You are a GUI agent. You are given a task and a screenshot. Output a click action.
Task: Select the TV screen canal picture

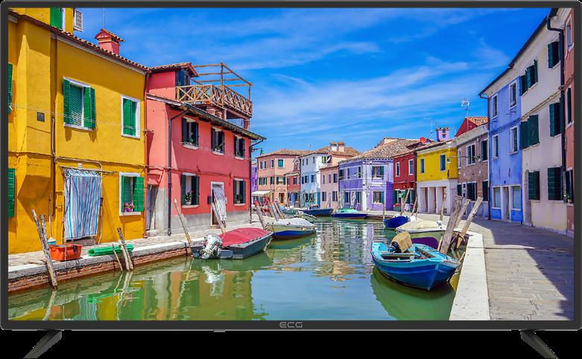[x=291, y=164]
